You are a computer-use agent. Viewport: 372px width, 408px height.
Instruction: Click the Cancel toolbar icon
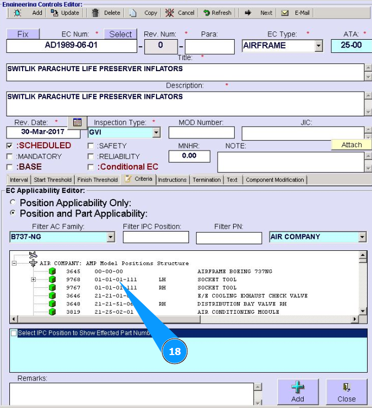[170, 13]
